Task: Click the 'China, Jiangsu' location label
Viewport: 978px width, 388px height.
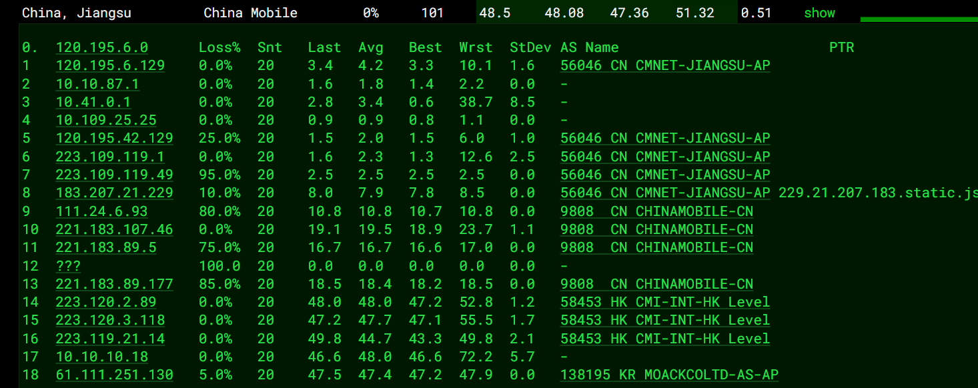Action: coord(77,13)
